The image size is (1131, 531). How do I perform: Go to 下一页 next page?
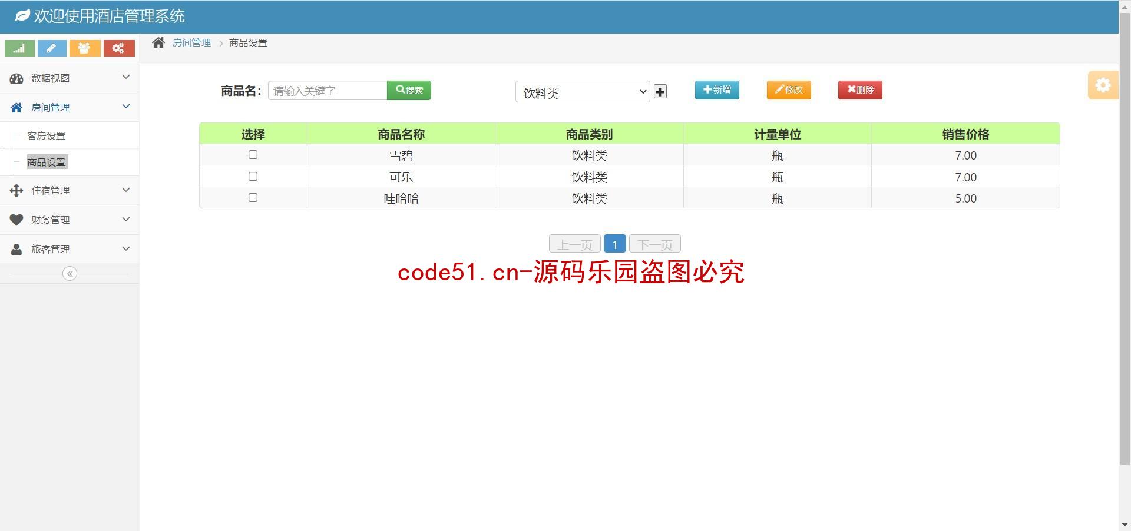point(655,244)
